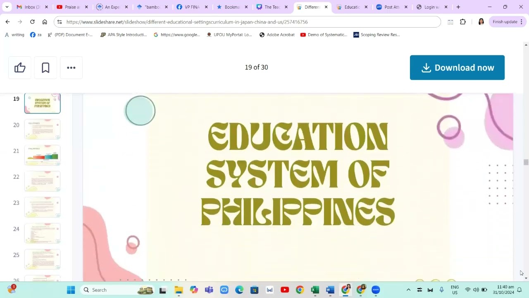Open a new tab with plus button
The width and height of the screenshot is (529, 298).
458,7
